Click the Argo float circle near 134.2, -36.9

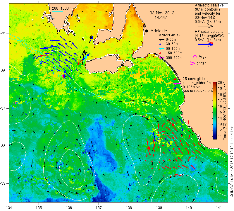15,103
